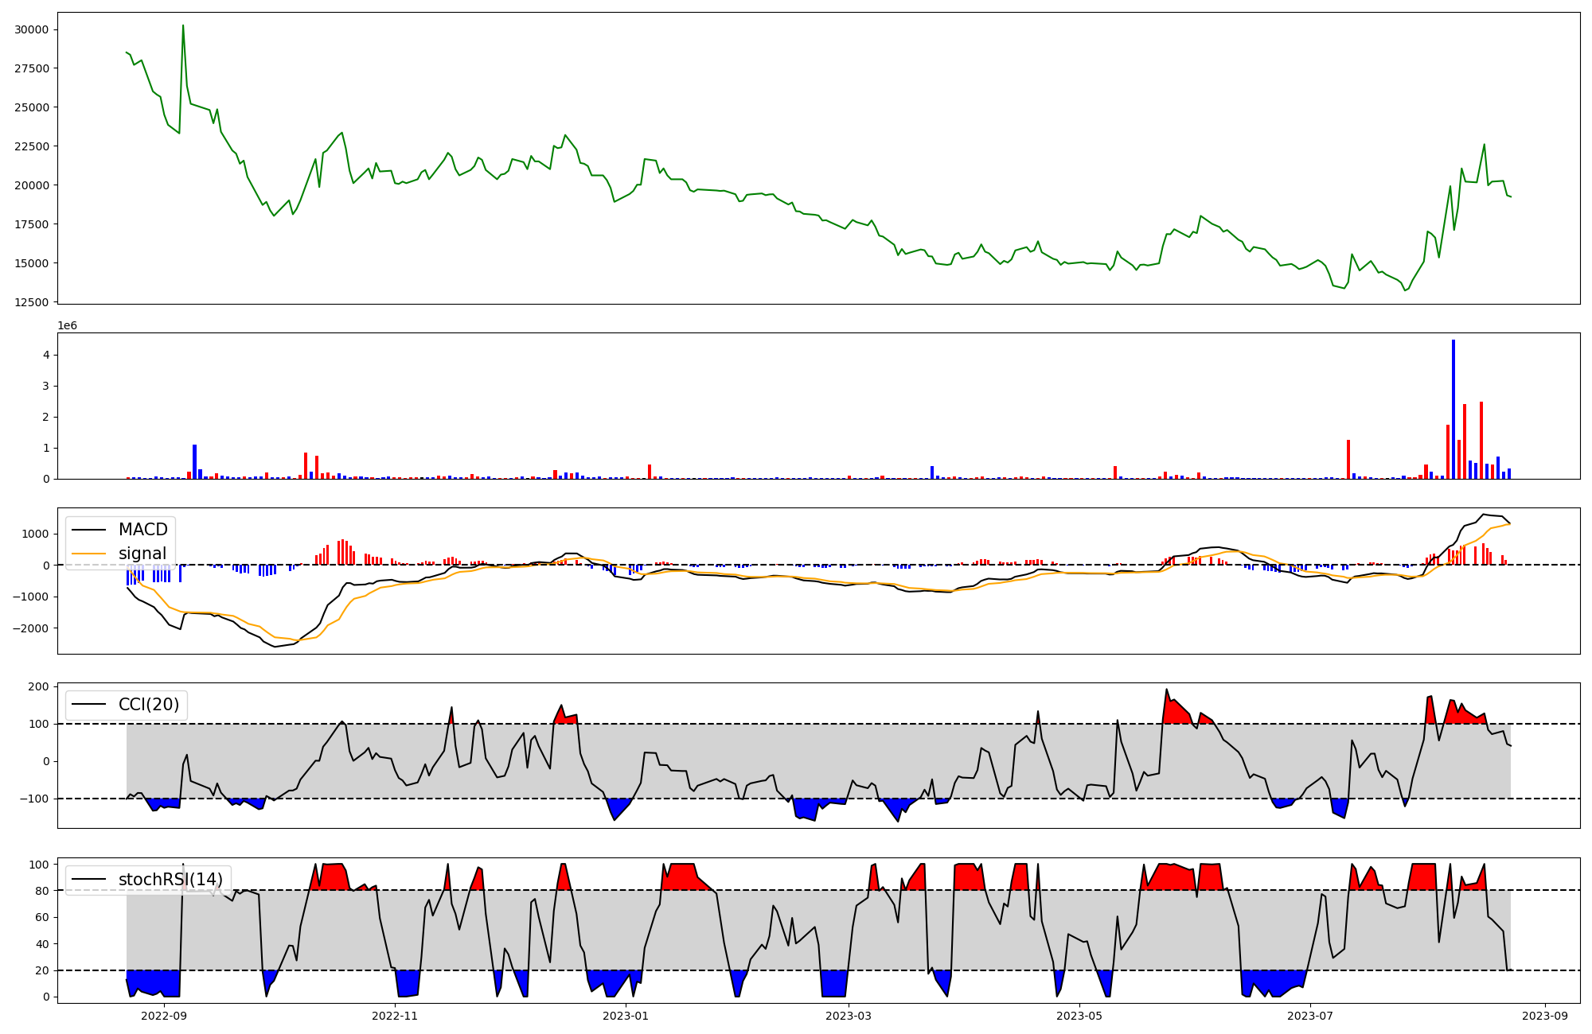This screenshot has height=1034, width=1592.
Task: Click the 2023-05 date tick label
Action: [1079, 1016]
